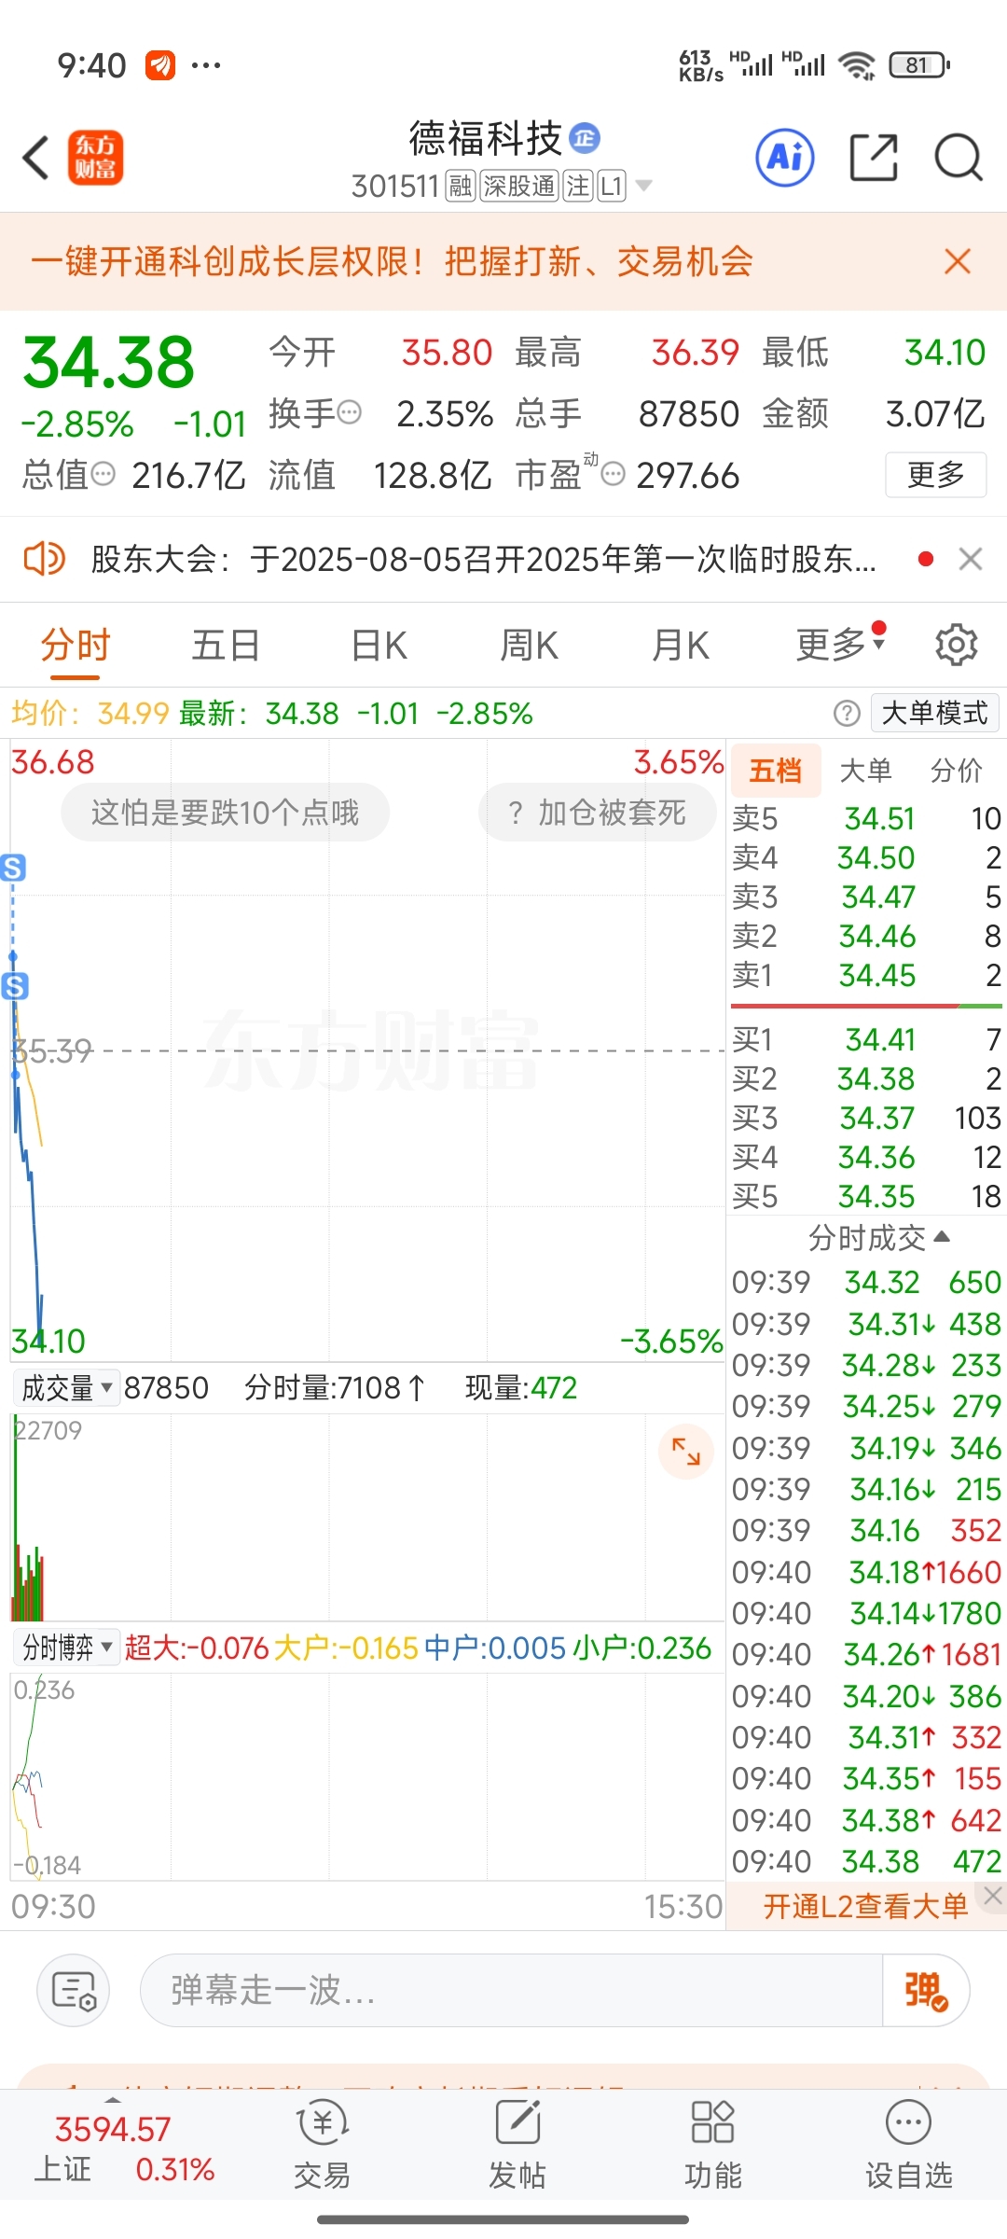The width and height of the screenshot is (1007, 2239).
Task: Open 发帖 post icon in bottom bar
Action: click(x=517, y=2146)
